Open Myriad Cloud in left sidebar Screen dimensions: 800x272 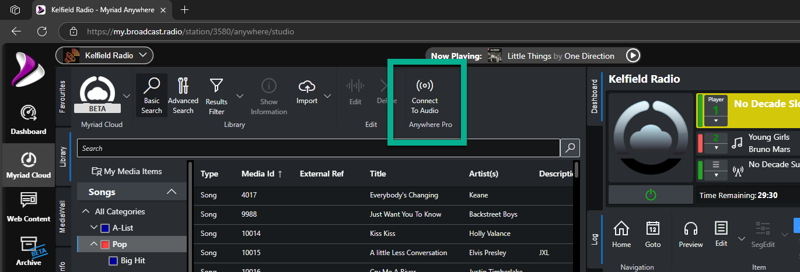tap(28, 164)
